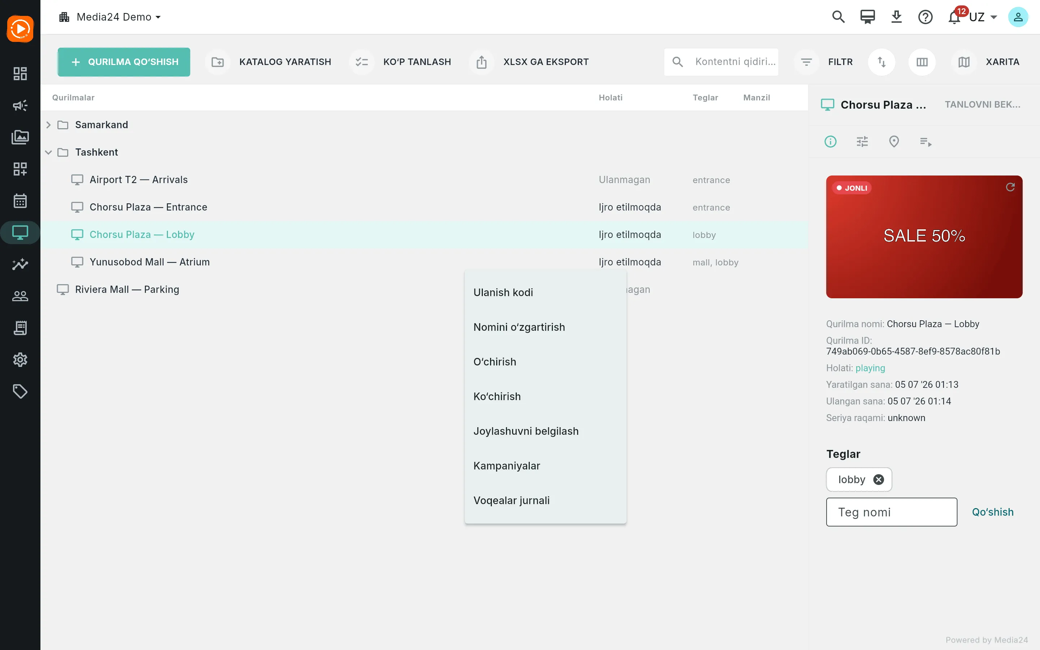Screen dimensions: 1040x650
Task: Click the help question mark icon
Action: 925,17
